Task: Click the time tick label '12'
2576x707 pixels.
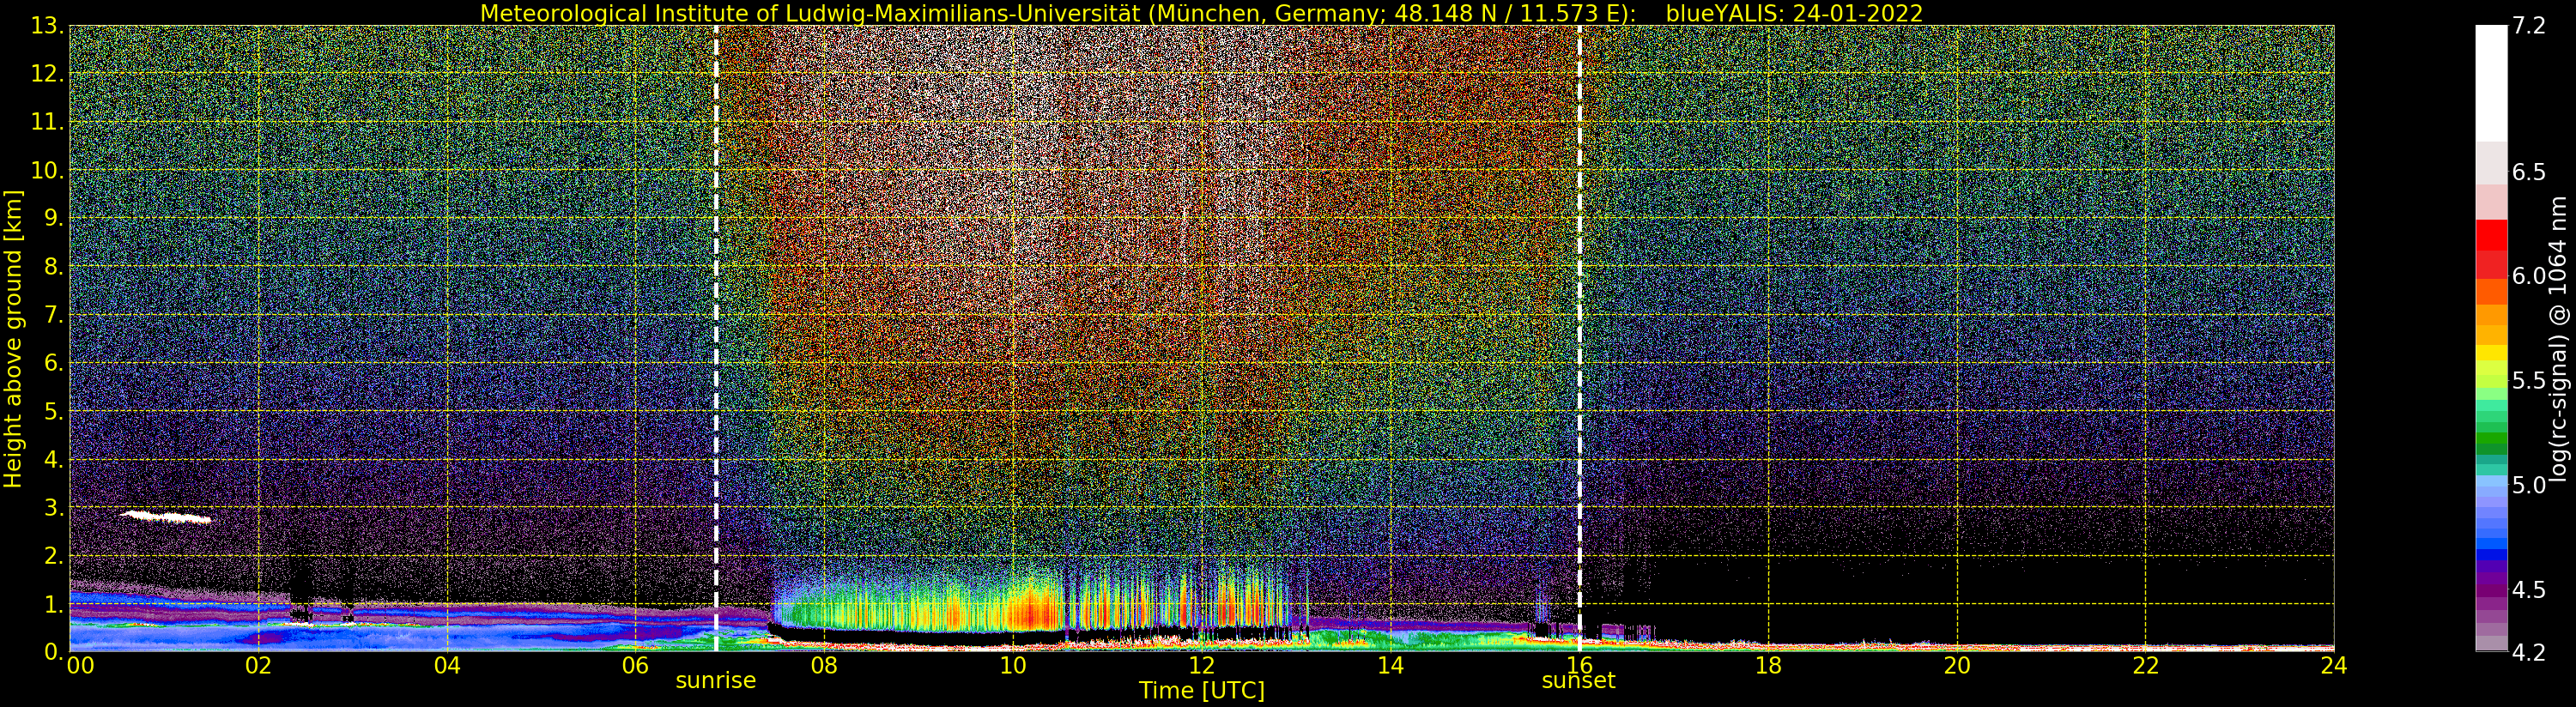Action: (1202, 666)
